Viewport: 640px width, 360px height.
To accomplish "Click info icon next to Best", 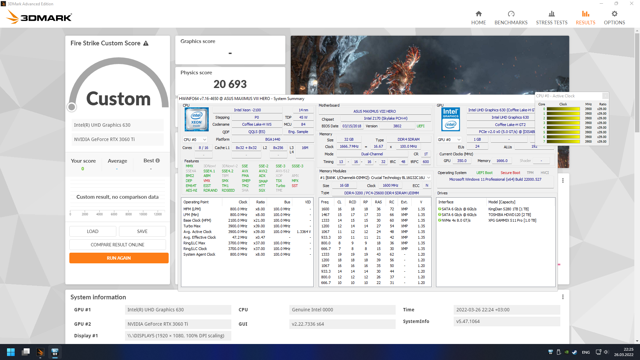I will [158, 161].
